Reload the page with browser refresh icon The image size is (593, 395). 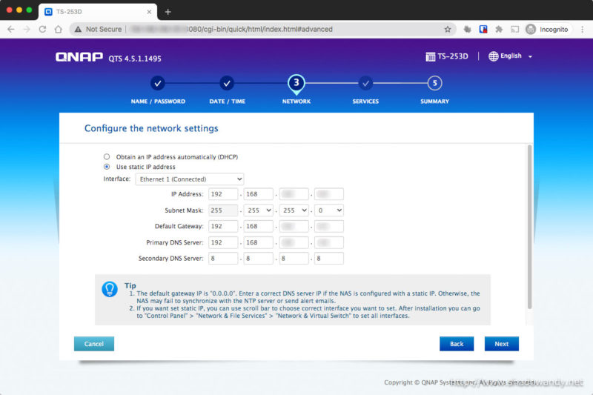pos(42,29)
